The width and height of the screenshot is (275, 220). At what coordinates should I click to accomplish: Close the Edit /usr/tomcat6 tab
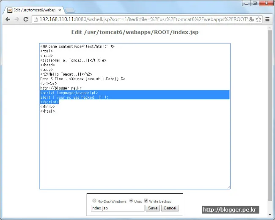click(x=60, y=9)
